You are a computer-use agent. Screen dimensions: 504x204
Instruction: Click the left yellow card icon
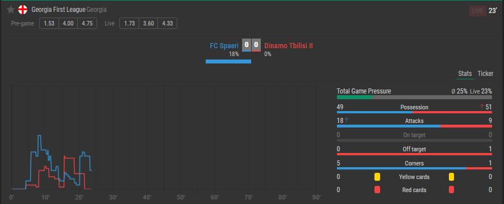[377, 177]
